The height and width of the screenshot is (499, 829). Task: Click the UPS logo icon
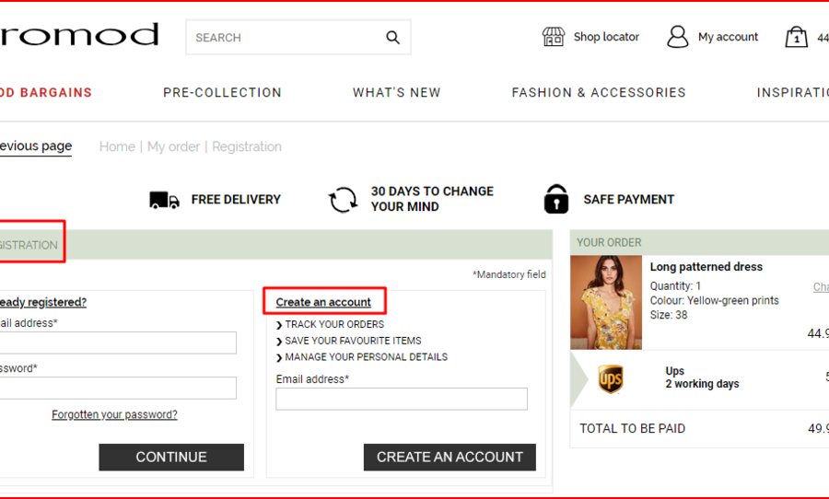[x=611, y=378]
